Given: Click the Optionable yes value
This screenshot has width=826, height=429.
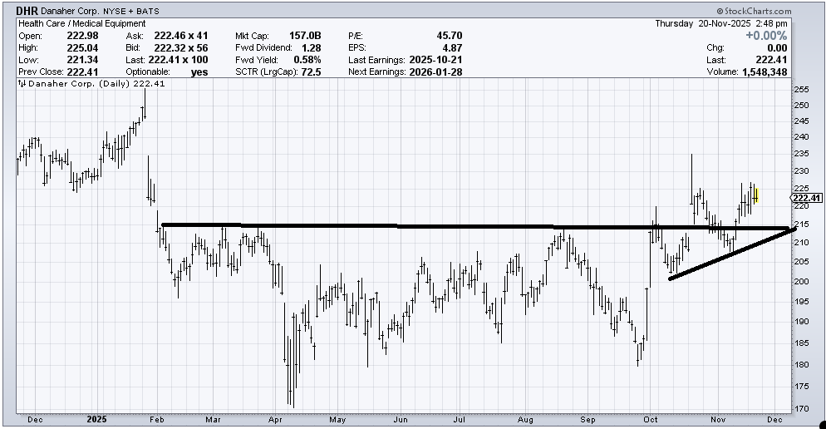Looking at the screenshot, I should (199, 72).
